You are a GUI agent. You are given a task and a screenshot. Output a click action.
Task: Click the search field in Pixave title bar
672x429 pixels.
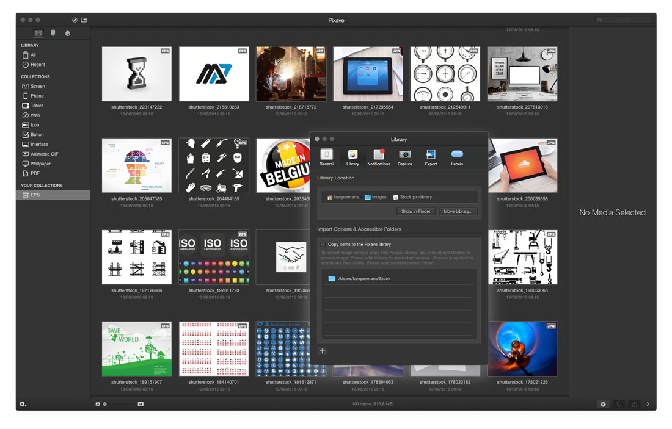click(624, 20)
